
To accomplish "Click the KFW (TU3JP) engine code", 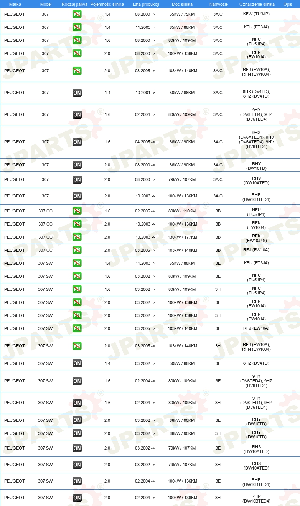I will click(256, 14).
